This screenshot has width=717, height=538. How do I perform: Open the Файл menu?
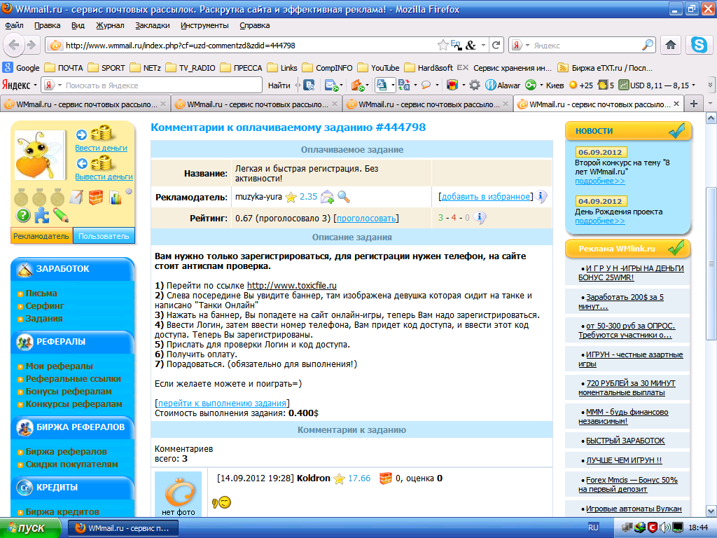[x=14, y=25]
